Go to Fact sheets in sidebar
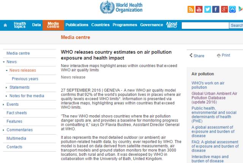243x163 pixels. click(17, 113)
